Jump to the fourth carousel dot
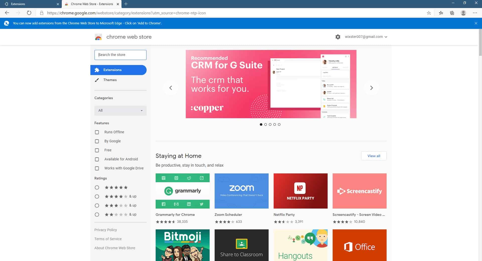 pyautogui.click(x=275, y=124)
